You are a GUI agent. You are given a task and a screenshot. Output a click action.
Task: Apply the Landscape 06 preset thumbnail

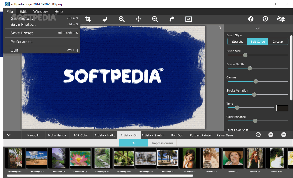80,158
